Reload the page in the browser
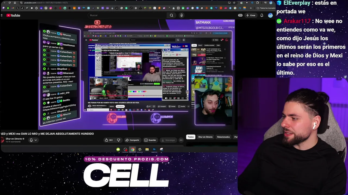Image resolution: width=348 pixels, height=195 pixels. (10, 3)
